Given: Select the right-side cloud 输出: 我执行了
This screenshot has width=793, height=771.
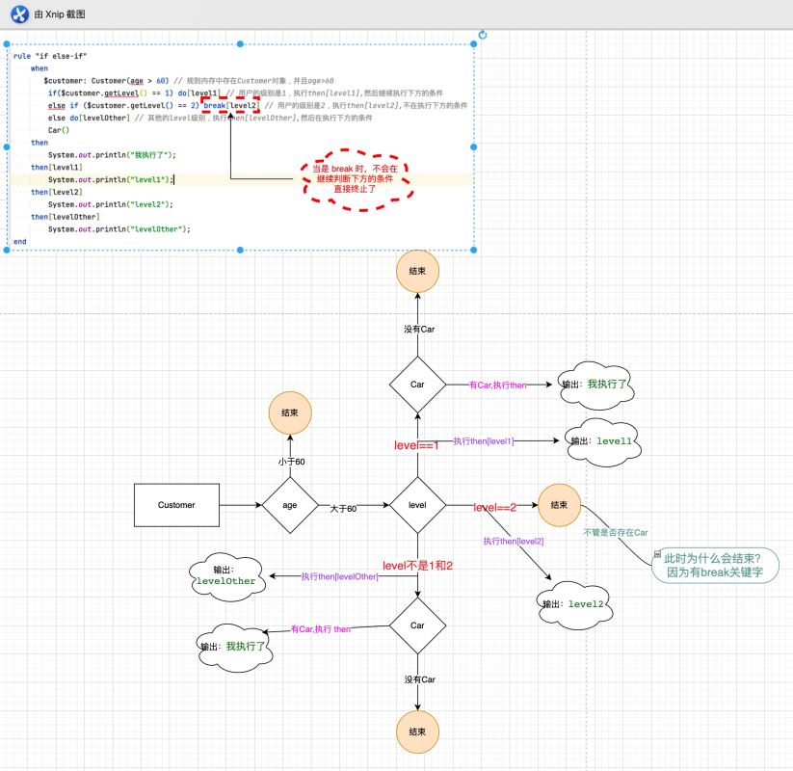Looking at the screenshot, I should 595,385.
